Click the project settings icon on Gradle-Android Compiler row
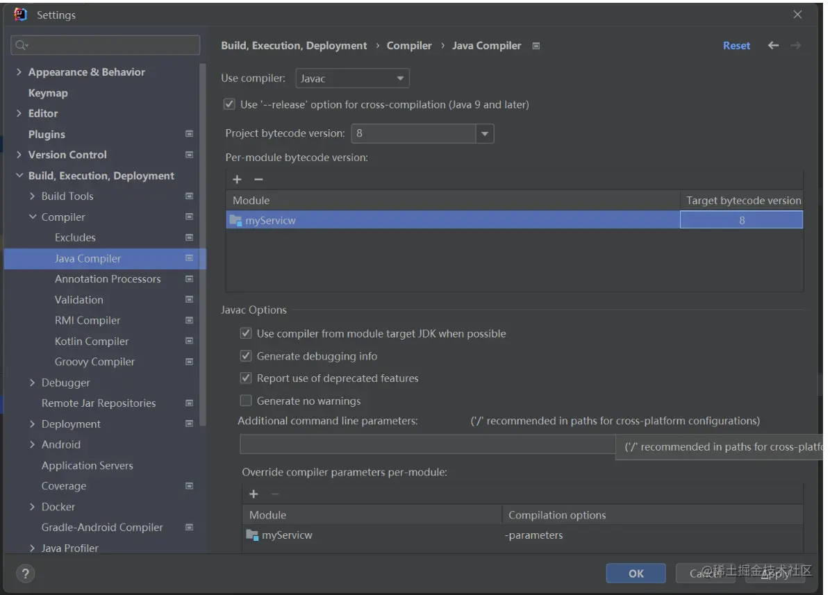The width and height of the screenshot is (830, 595). (189, 527)
